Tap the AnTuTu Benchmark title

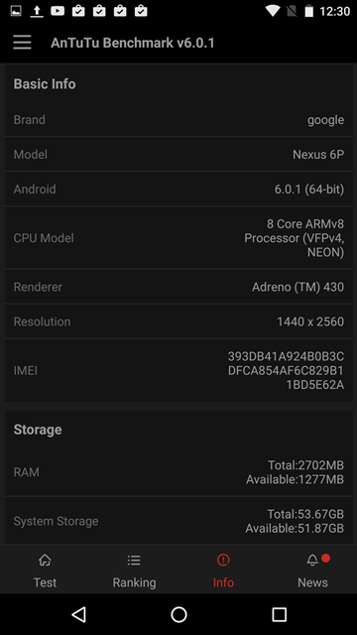132,43
